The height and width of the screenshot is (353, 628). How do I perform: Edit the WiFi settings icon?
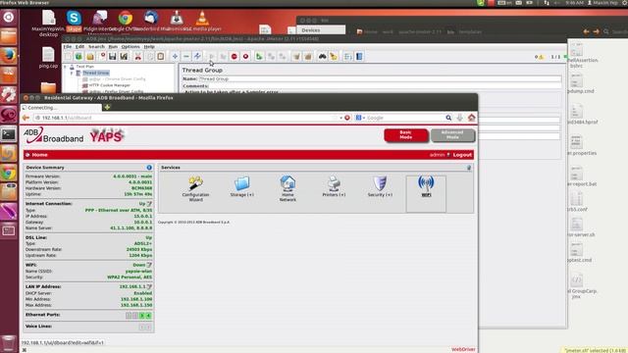pyautogui.click(x=149, y=265)
